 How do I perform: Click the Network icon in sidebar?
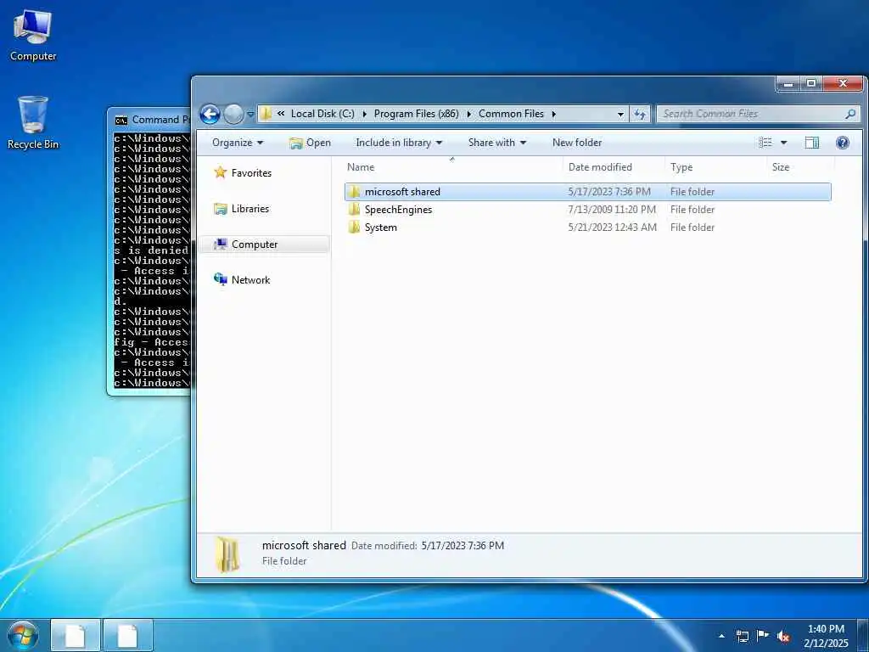tap(221, 279)
